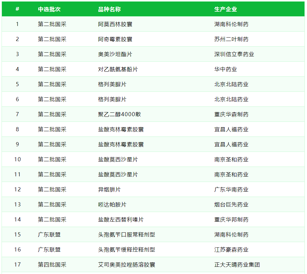Click 苏州二叶制药 manufacturer

click(231, 39)
